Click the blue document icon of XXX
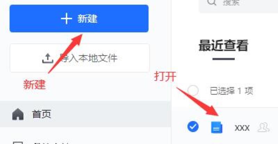 tap(216, 127)
